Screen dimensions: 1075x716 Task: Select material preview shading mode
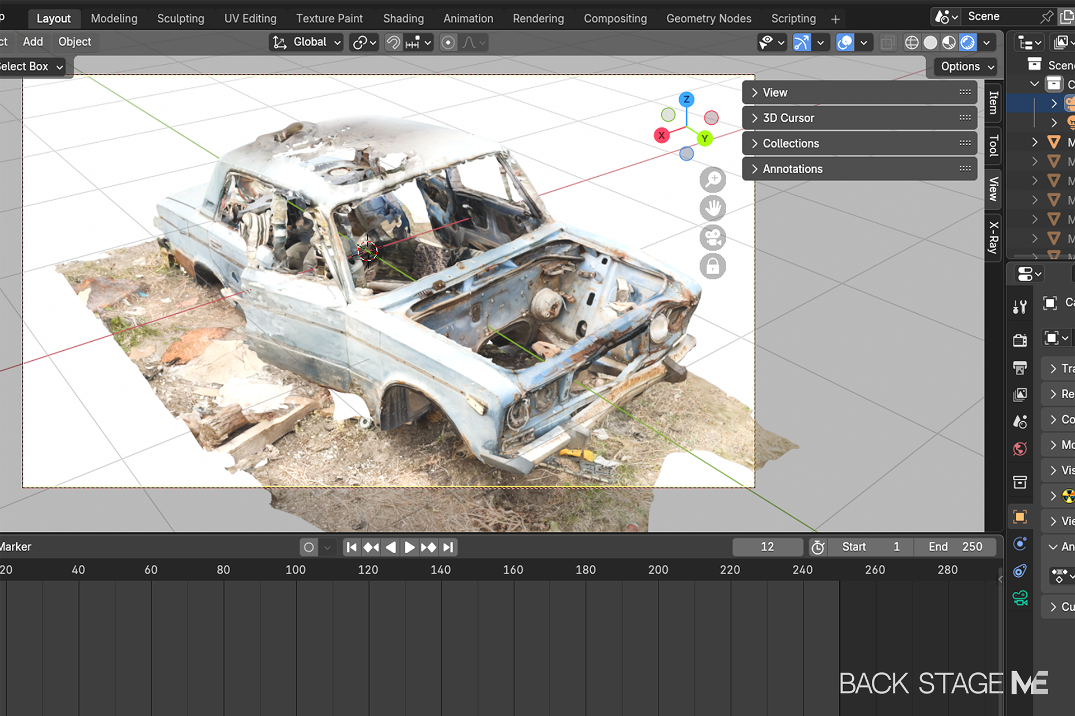coord(949,43)
